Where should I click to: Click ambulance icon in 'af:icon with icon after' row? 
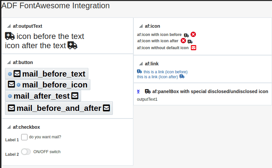pyautogui.click(x=190, y=41)
